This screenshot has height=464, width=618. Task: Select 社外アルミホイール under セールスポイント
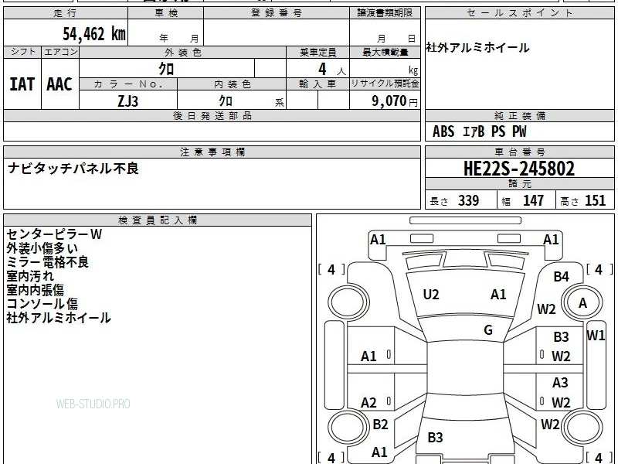477,48
